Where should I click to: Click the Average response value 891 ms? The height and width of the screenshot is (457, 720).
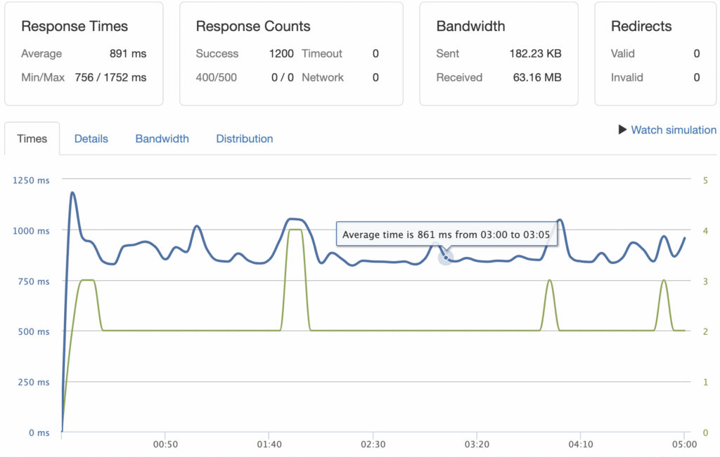(128, 54)
